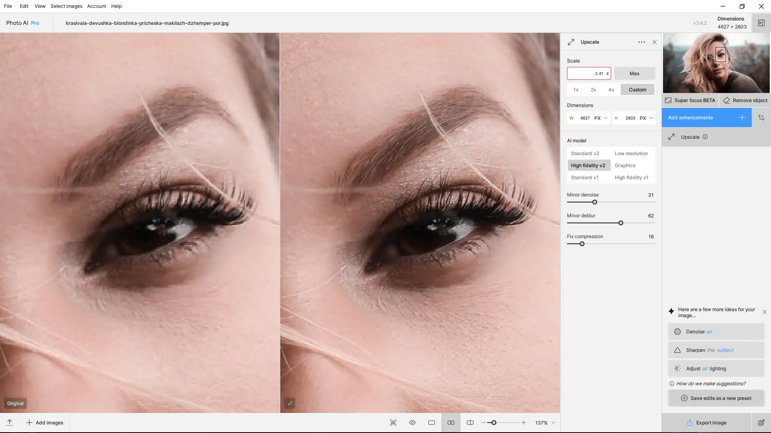
Task: Select the split slider view icon
Action: [470, 423]
